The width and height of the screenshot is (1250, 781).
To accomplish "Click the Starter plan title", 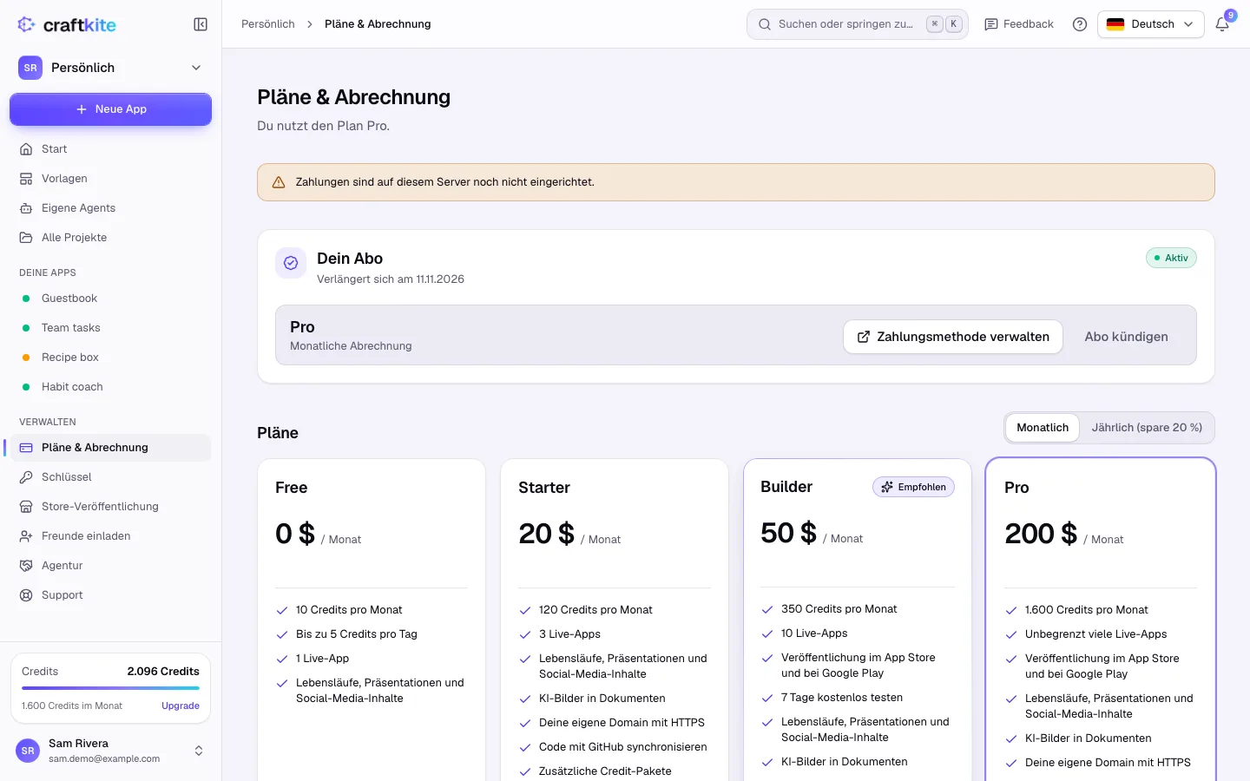I will coord(544,488).
